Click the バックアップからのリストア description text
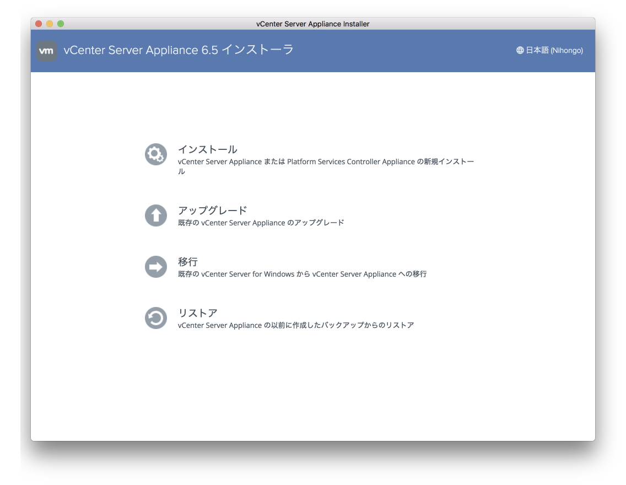626x485 pixels. (x=295, y=326)
